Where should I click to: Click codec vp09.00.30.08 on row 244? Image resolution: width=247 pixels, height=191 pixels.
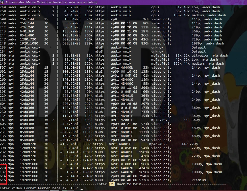click(124, 35)
